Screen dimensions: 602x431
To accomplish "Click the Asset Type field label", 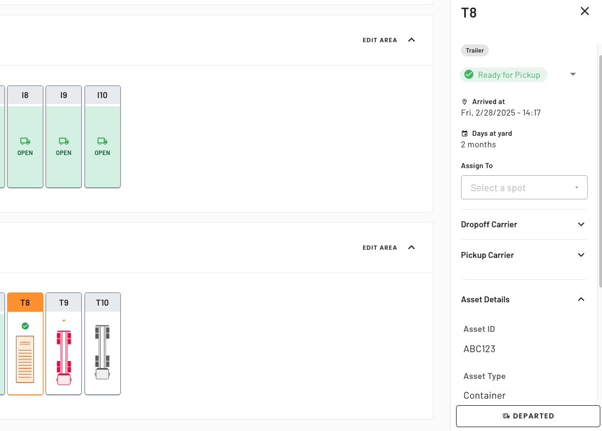I will (484, 376).
